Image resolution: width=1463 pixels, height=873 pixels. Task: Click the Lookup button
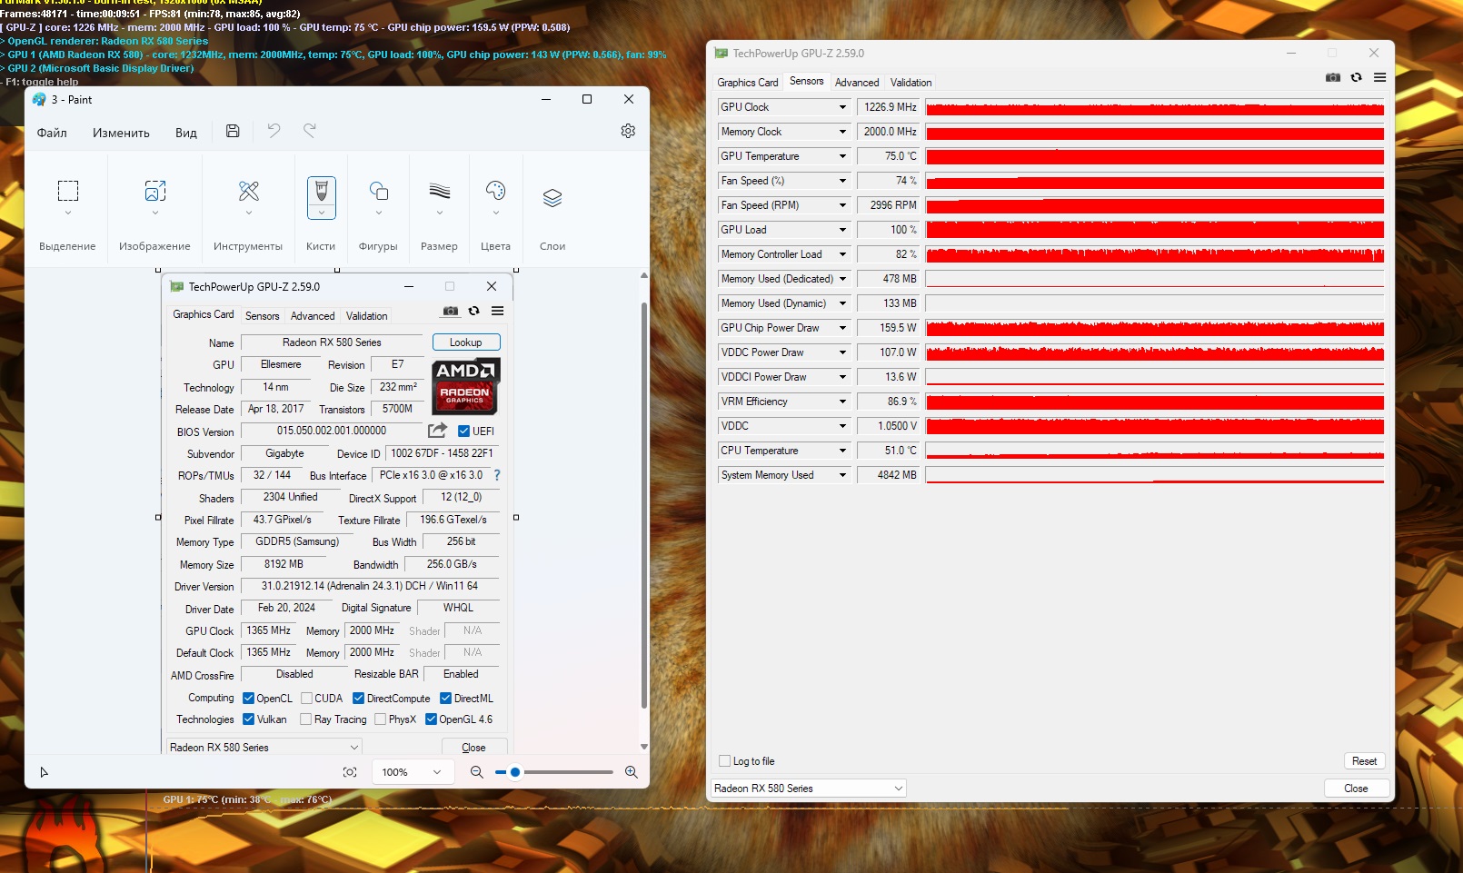pyautogui.click(x=466, y=342)
